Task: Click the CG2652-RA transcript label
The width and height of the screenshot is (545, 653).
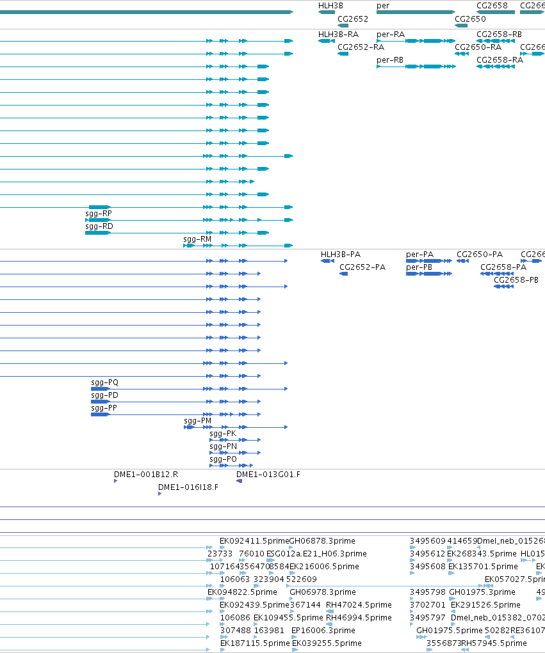Action: coord(361,47)
